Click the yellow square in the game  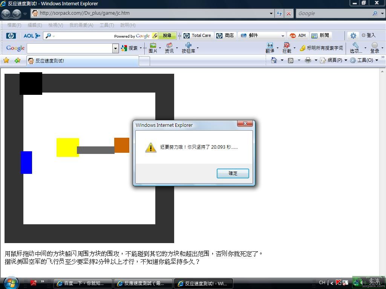coord(67,147)
